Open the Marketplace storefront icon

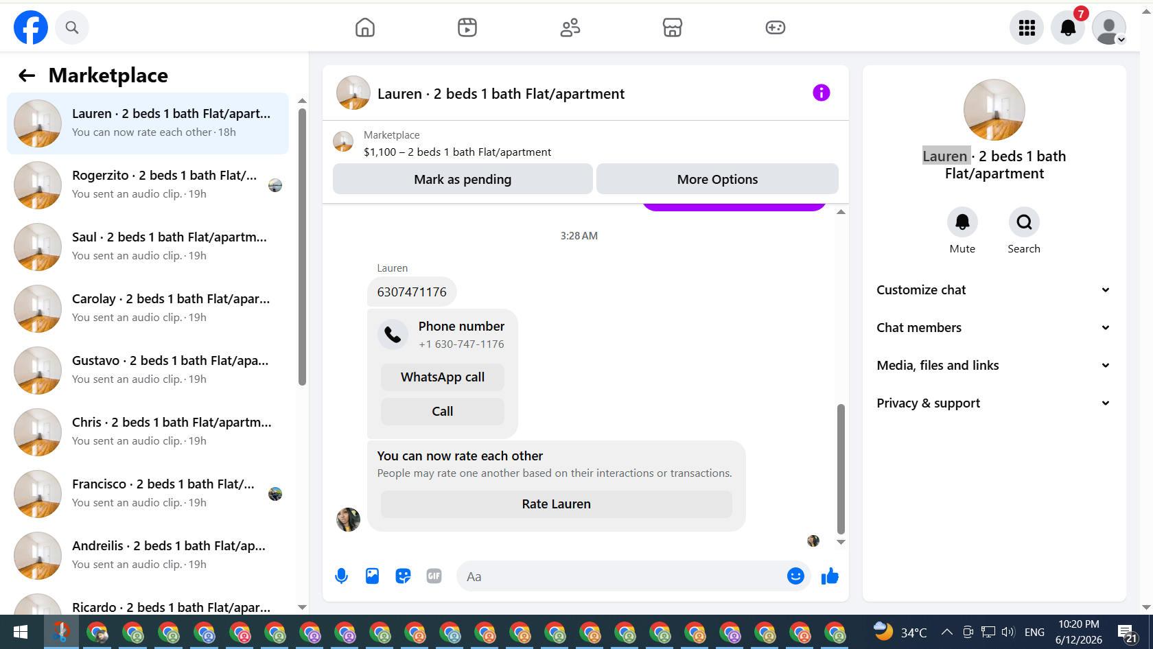click(673, 27)
